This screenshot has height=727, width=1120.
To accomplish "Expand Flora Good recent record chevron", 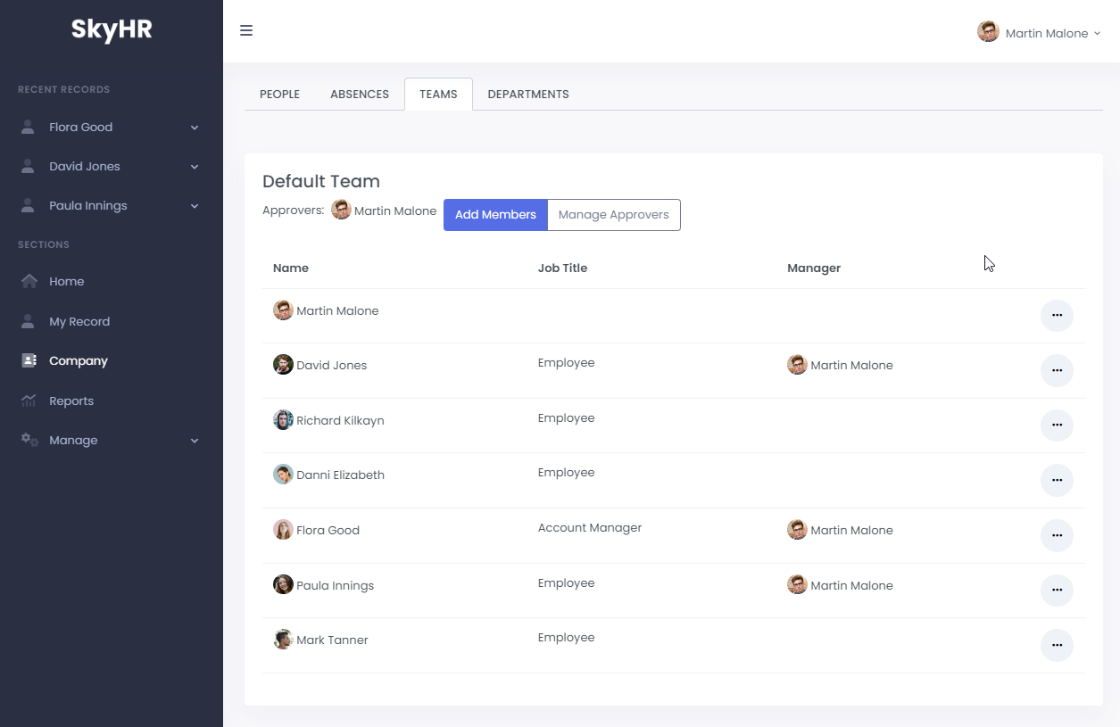I will pos(195,128).
